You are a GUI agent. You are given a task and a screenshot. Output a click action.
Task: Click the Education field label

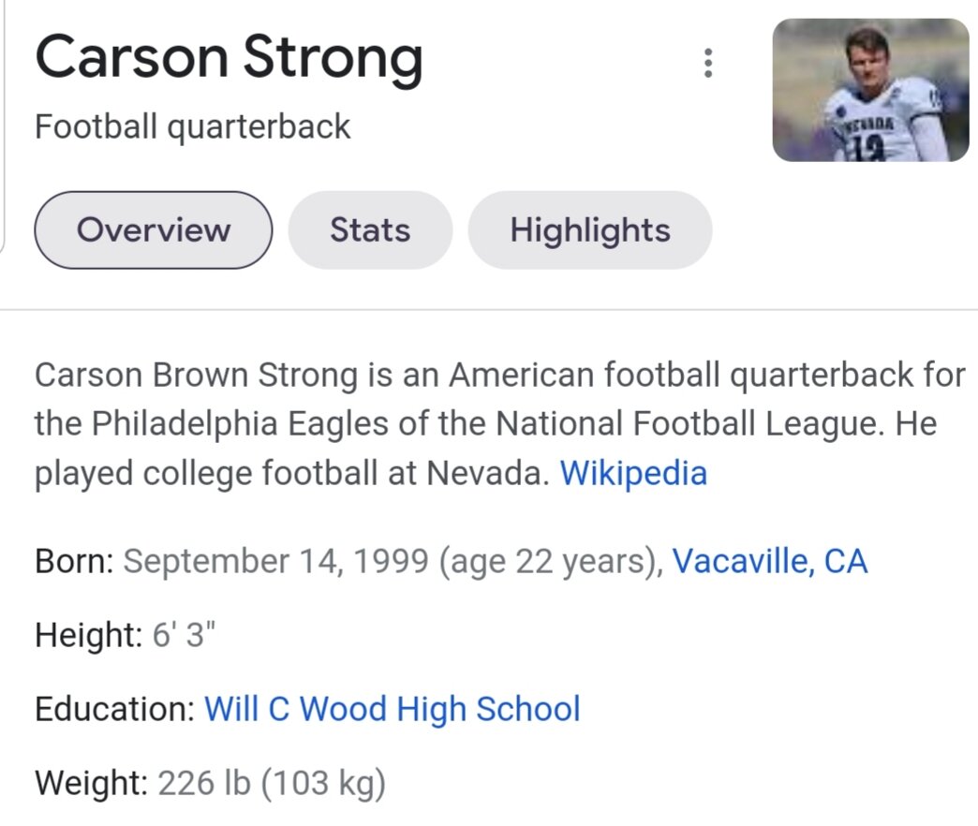(115, 709)
